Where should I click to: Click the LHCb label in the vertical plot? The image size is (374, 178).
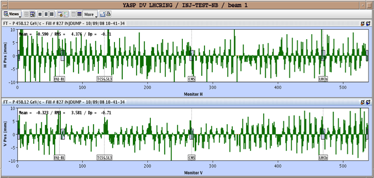tap(323, 158)
